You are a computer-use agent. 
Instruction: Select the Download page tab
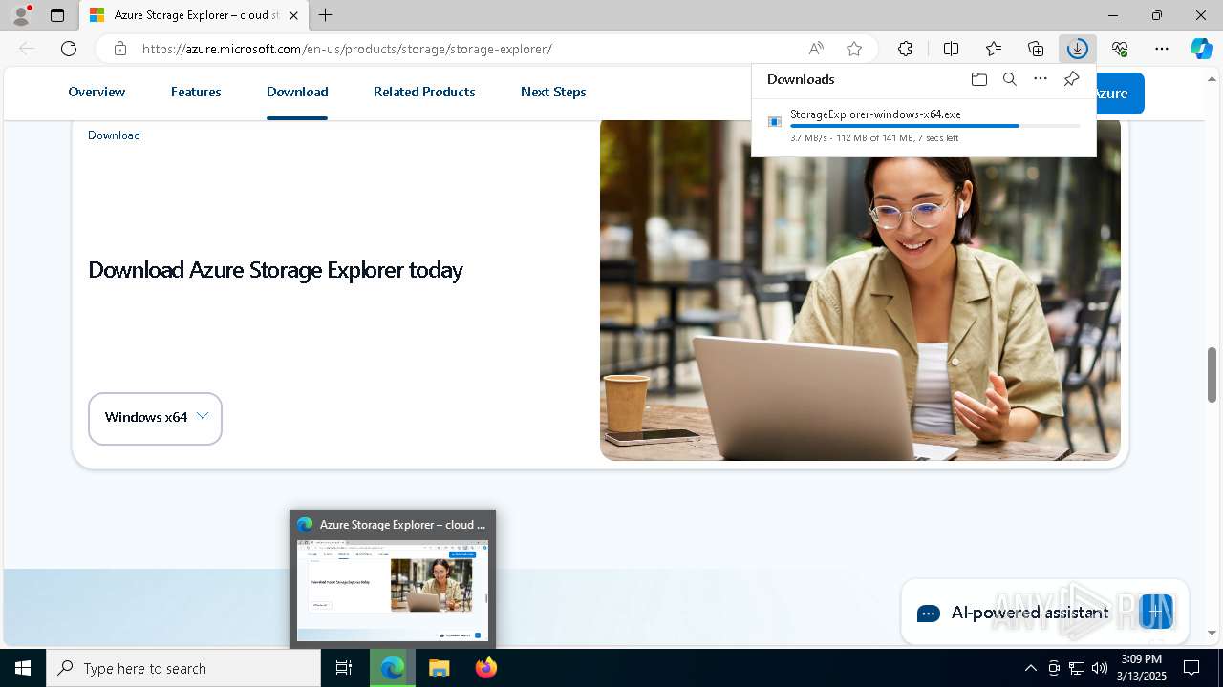pyautogui.click(x=297, y=92)
